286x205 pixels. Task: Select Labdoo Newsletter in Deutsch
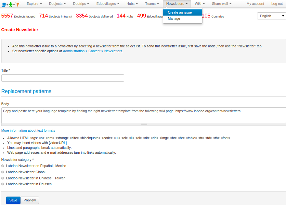(x=3, y=184)
